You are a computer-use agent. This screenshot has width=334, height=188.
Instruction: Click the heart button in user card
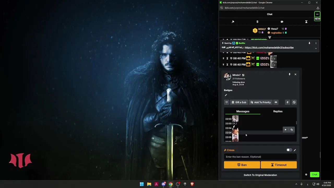click(x=226, y=102)
